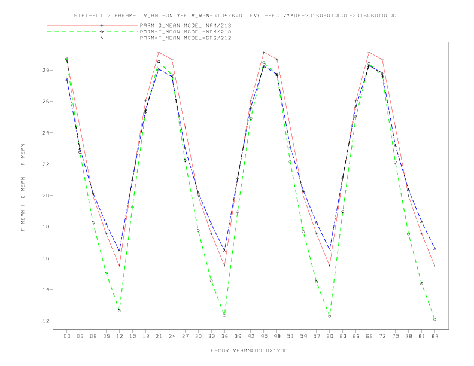This screenshot has height=366, width=474.
Task: Click the chart title starting with STAT=SL1L2
Action: point(235,16)
